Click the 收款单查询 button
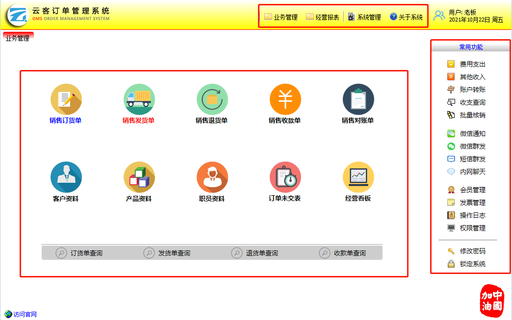 (x=342, y=253)
